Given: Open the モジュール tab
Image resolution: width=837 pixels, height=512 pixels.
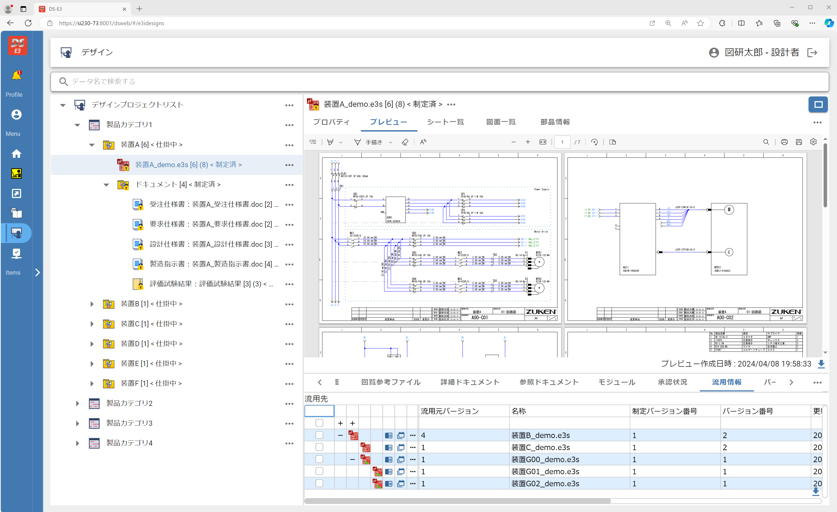Looking at the screenshot, I should coord(617,382).
